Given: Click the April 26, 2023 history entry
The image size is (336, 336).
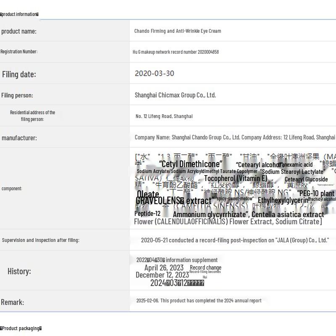Looking at the screenshot, I should point(164,268).
